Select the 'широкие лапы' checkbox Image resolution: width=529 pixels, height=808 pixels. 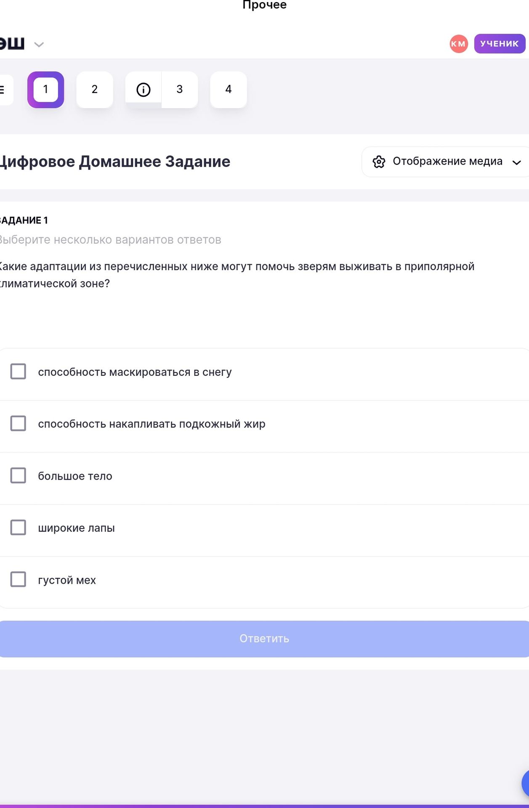pos(18,527)
